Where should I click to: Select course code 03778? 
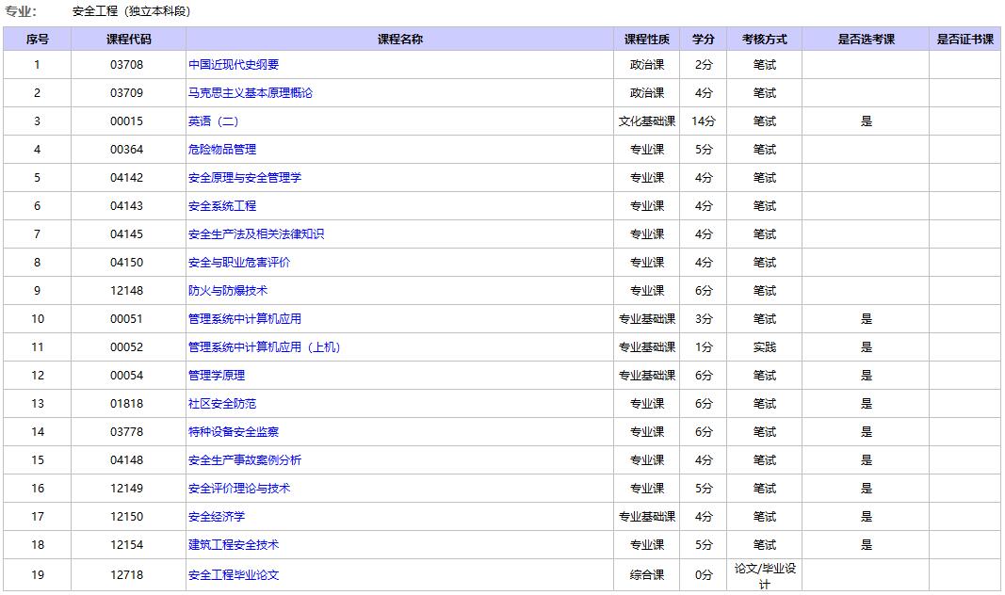tap(127, 431)
